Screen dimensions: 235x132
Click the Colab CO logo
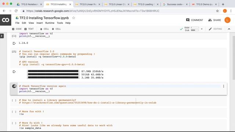click(x=6, y=20)
